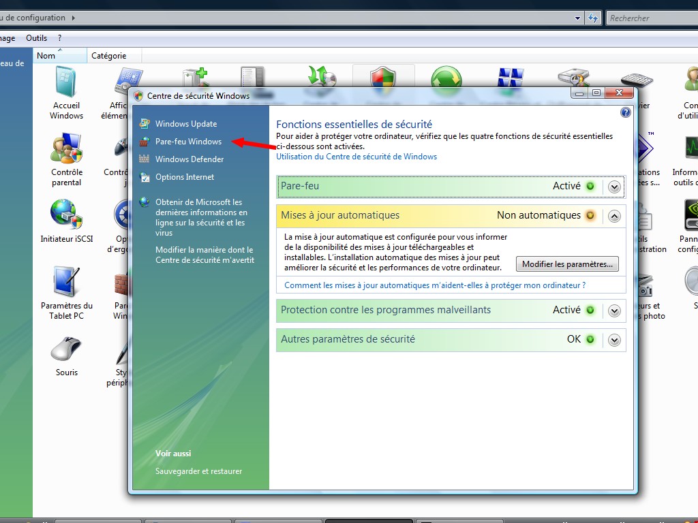Expand the Autres paramètres de sécurité chevron
Screen dimensions: 698x523
(x=614, y=340)
